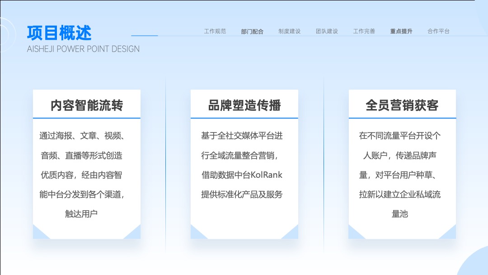488x275 pixels.
Task: Click the blue accent line beside the title
Action: click(x=145, y=35)
